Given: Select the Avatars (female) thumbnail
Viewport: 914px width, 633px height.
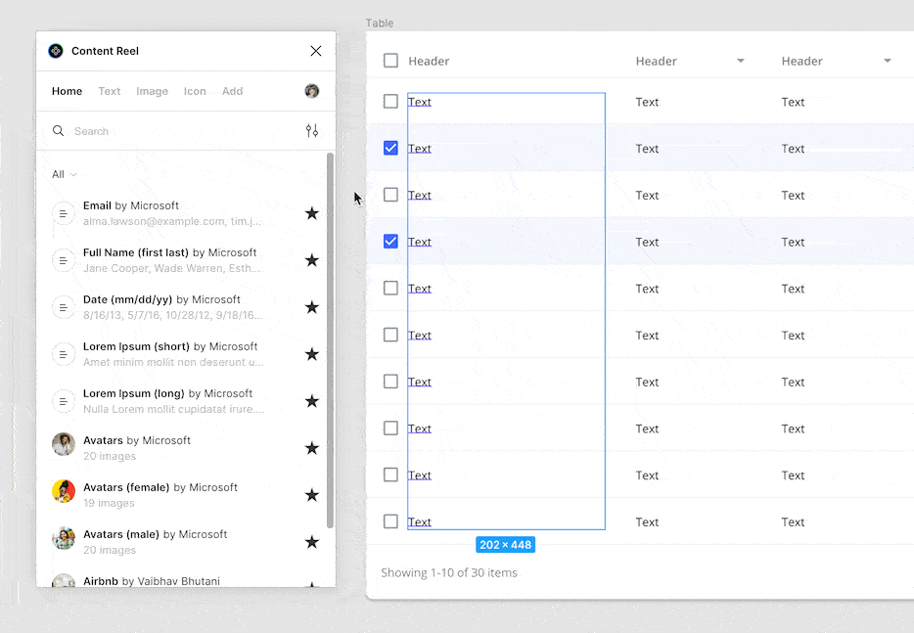Looking at the screenshot, I should 64,491.
